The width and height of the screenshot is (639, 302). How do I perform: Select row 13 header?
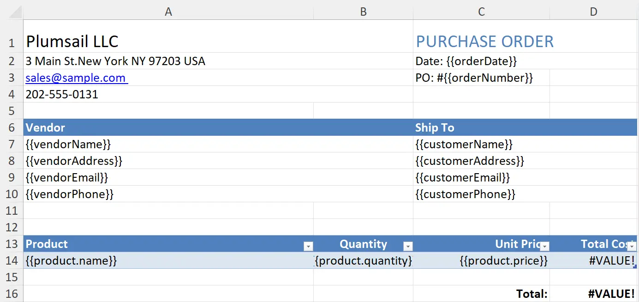(x=12, y=244)
